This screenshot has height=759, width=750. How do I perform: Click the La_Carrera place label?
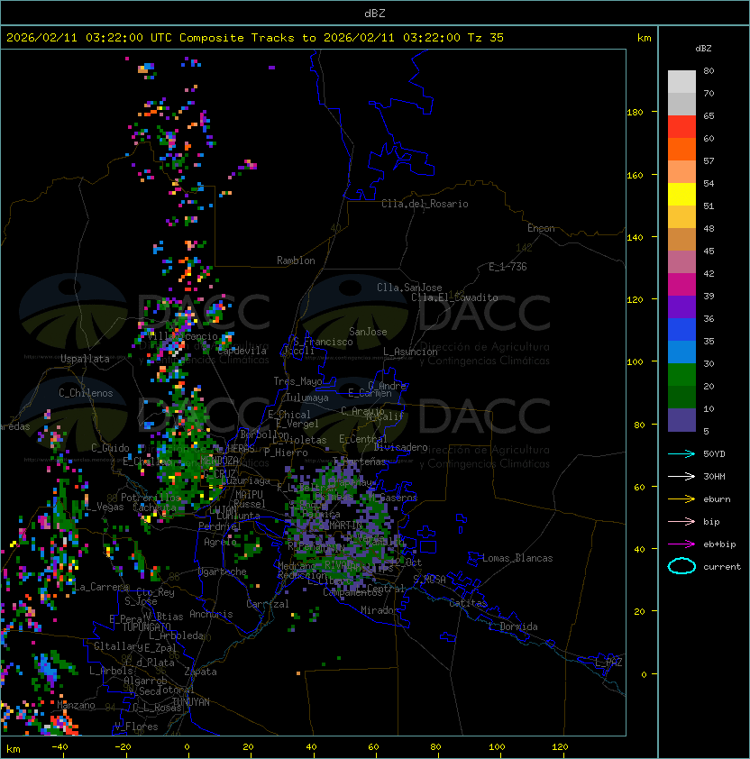[101, 587]
